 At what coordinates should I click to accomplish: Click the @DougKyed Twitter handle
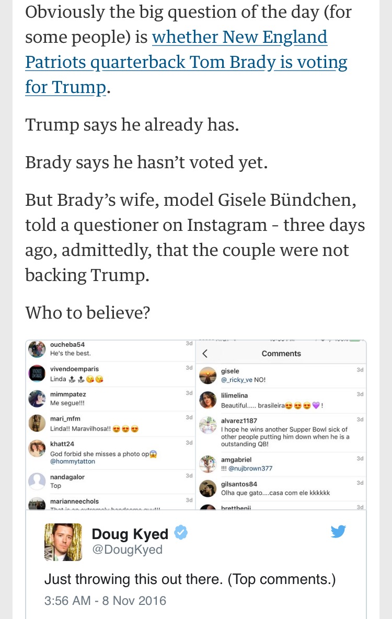(x=127, y=550)
